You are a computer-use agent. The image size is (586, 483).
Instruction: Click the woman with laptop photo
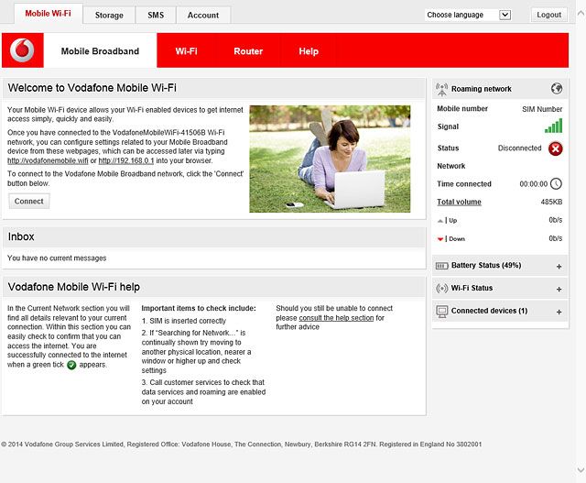click(330, 159)
